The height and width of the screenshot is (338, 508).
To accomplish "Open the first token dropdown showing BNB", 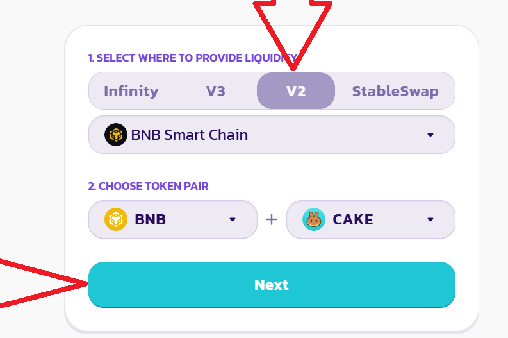I will (x=173, y=219).
